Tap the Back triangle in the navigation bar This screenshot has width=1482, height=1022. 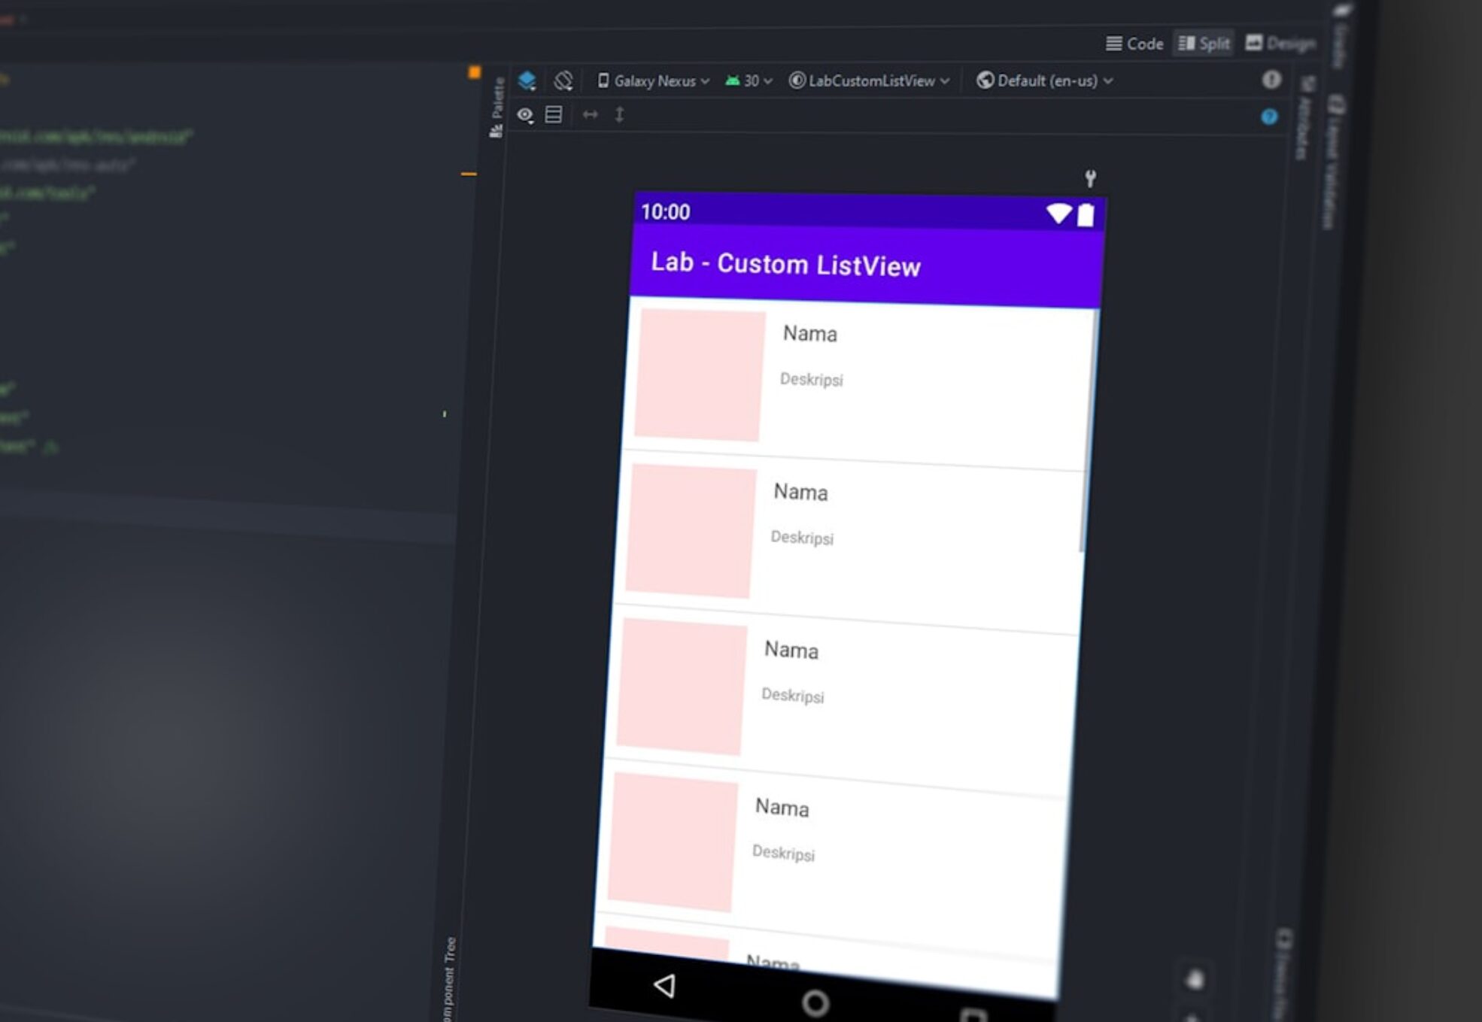[x=664, y=985]
